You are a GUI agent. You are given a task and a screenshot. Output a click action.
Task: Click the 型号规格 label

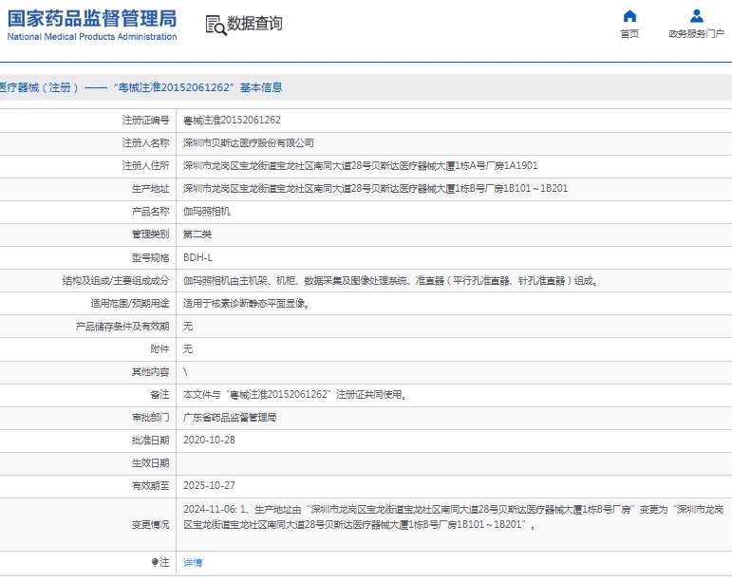point(150,257)
